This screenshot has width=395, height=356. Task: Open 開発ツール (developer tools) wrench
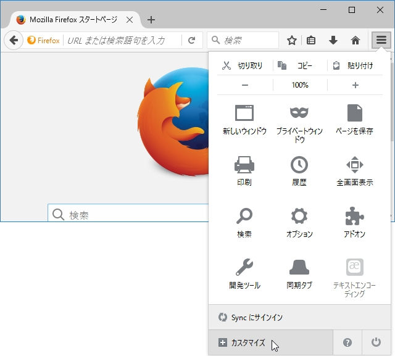(x=244, y=274)
